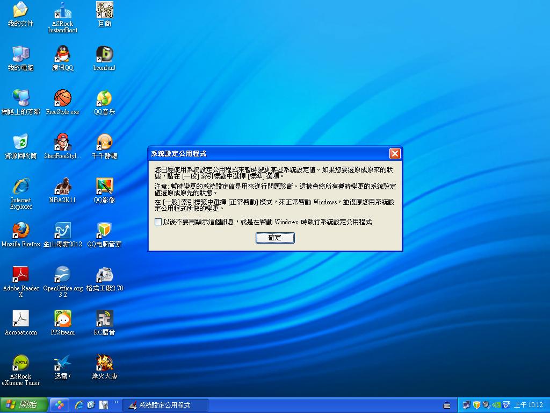Click the 上午 10:12 taskbar clock
The width and height of the screenshot is (550, 413).
[x=528, y=405]
